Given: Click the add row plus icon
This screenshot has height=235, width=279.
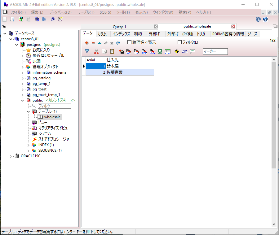Looking at the screenshot, I should coord(87,43).
